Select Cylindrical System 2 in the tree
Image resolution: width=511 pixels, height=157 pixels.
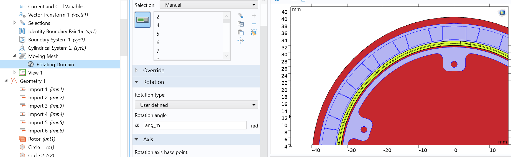pos(57,48)
